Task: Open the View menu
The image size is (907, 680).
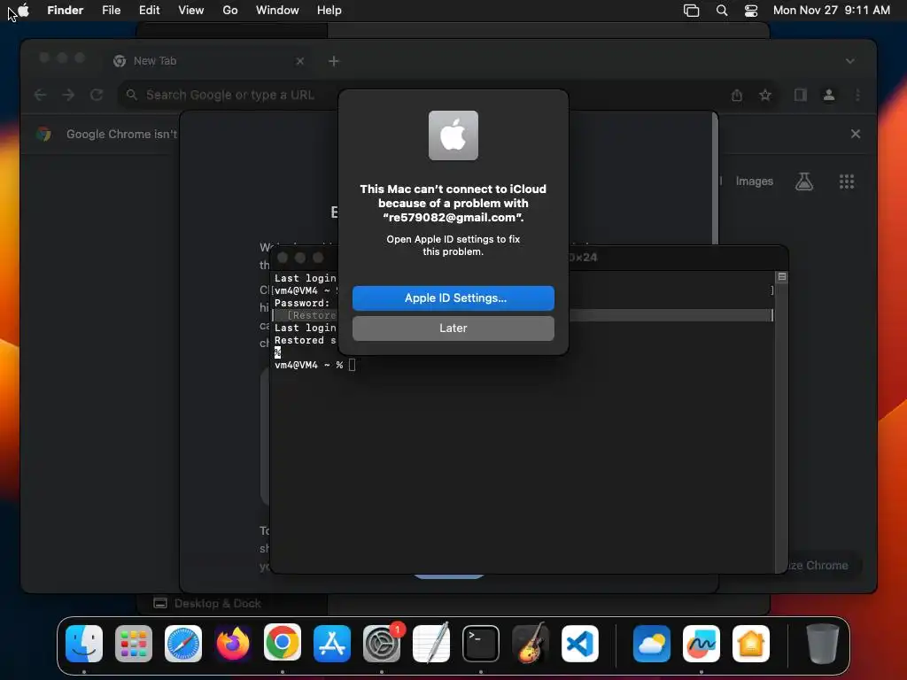Action: (x=191, y=10)
